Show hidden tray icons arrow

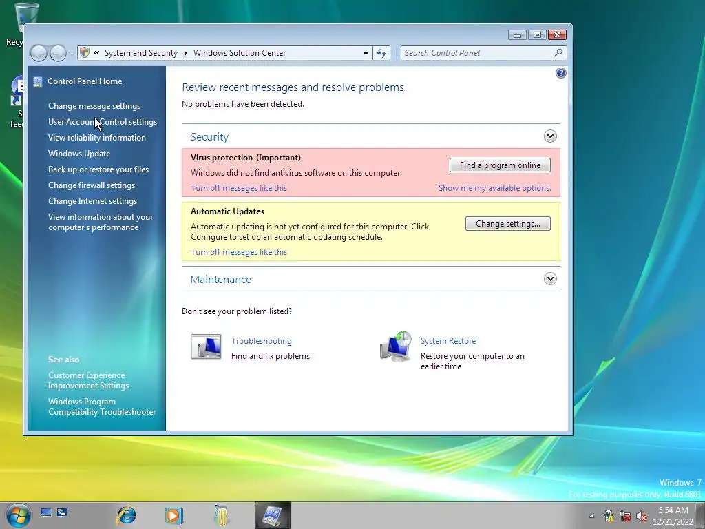[592, 516]
